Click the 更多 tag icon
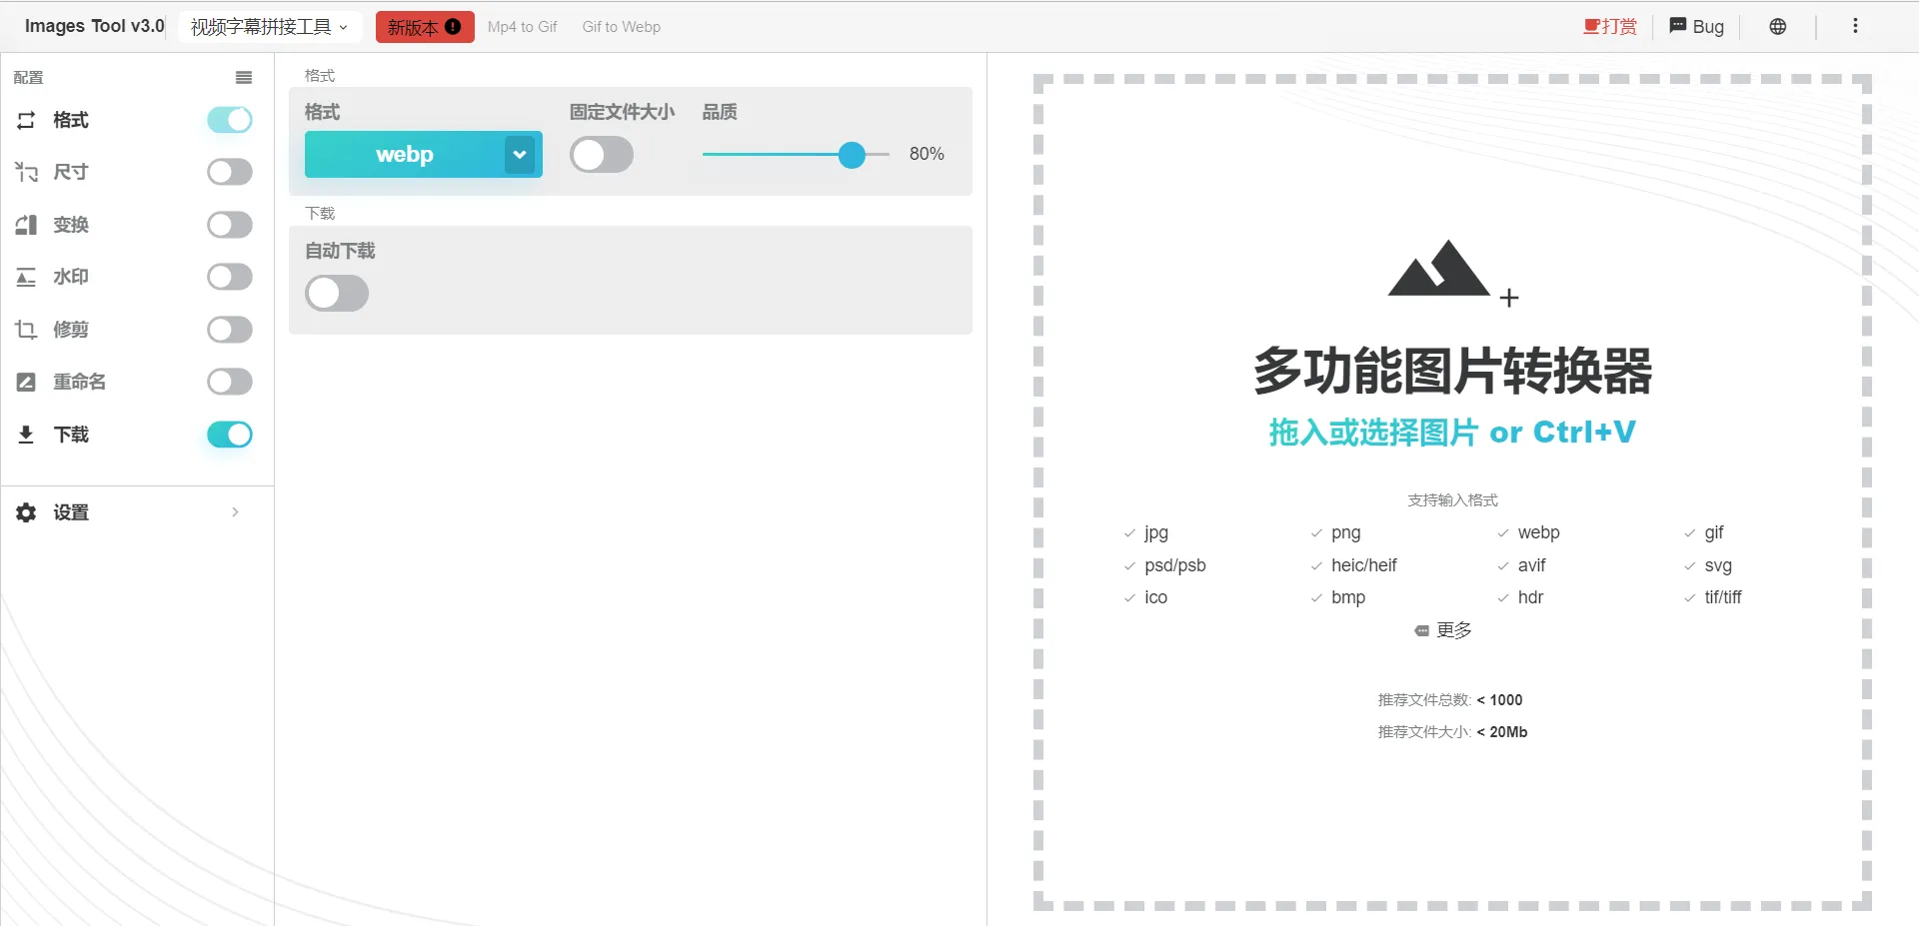 tap(1421, 631)
